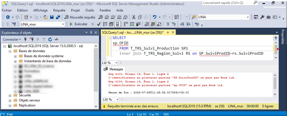Open Activity Monitor icon in Object Explorer
Image resolution: width=287 pixels, height=116 pixels.
(56, 39)
